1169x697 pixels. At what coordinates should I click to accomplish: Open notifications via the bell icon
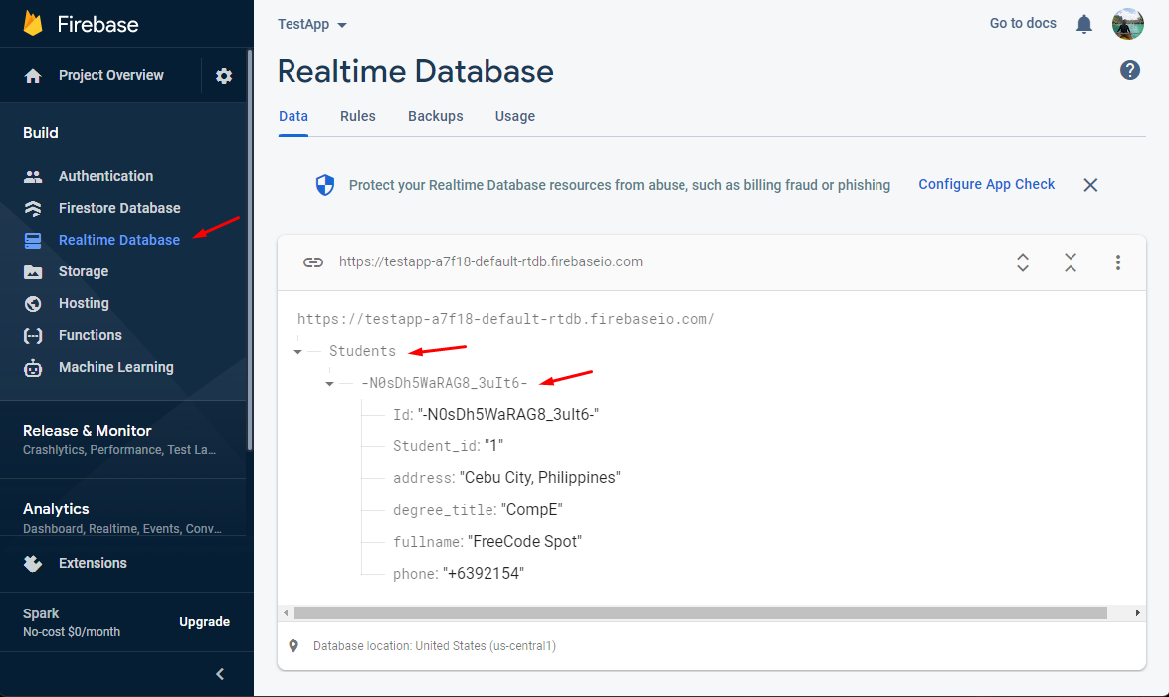click(1084, 23)
